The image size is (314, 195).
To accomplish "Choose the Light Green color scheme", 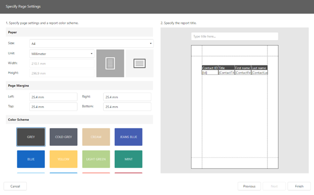I will pyautogui.click(x=96, y=159).
